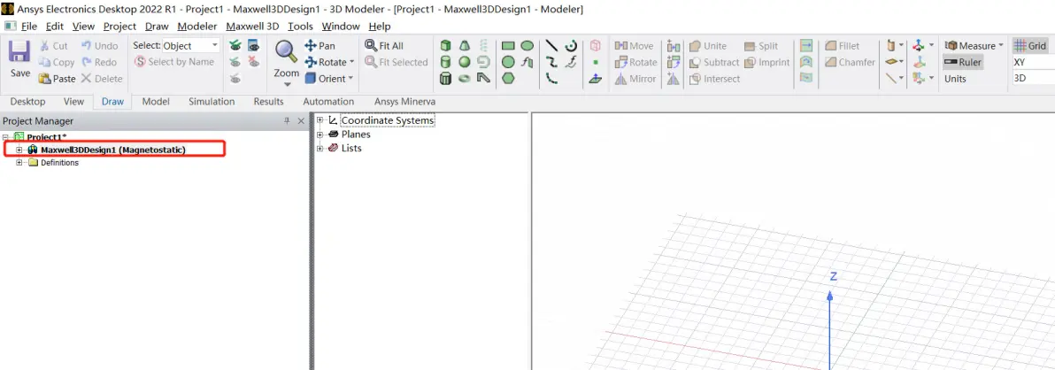Expand the Planes tree node
The image size is (1055, 370).
[320, 134]
